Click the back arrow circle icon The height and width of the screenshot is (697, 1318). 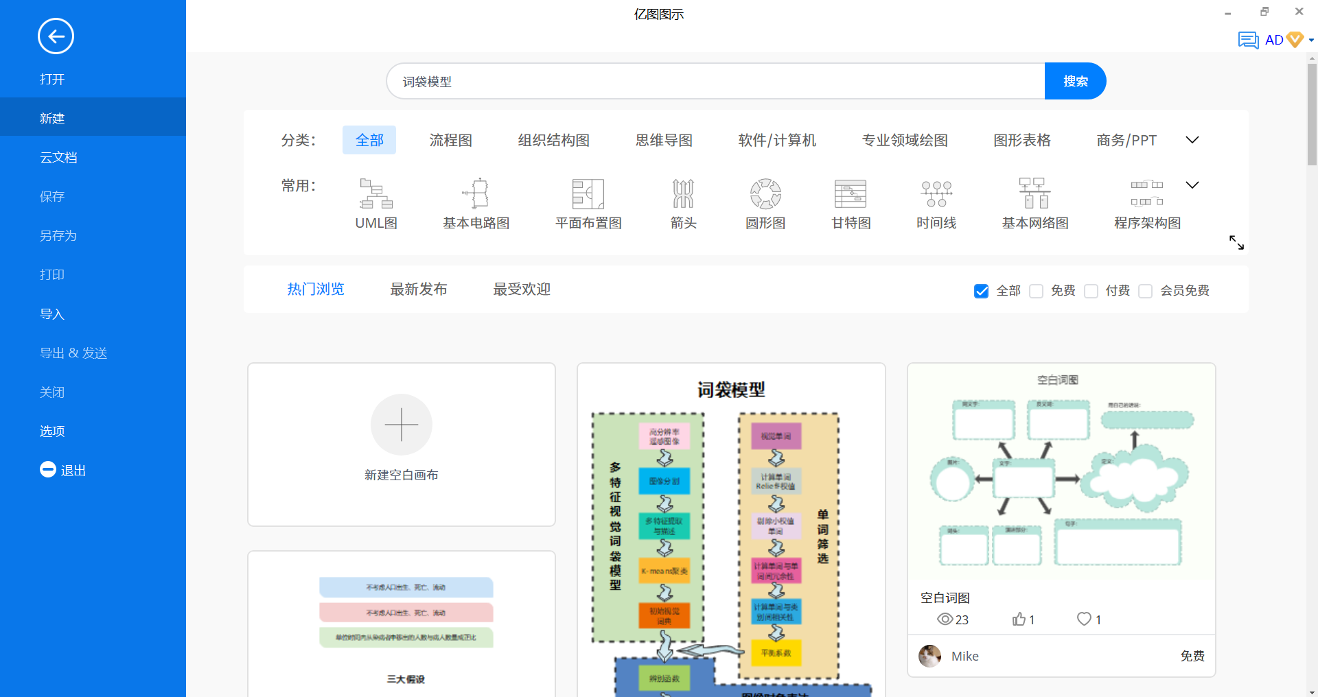point(56,36)
